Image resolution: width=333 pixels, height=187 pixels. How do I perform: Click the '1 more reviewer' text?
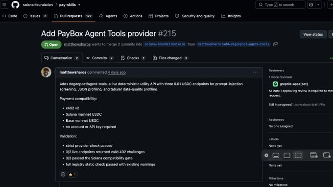280,77
